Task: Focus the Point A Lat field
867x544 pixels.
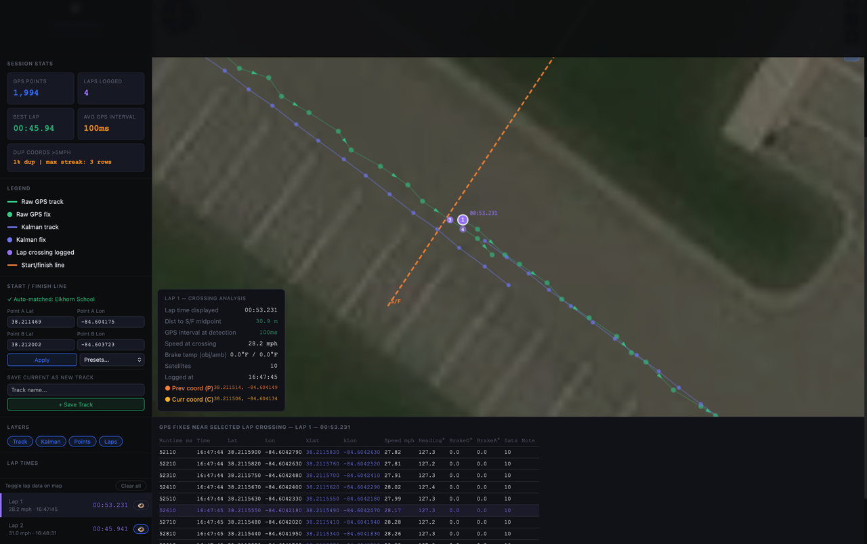Action: pyautogui.click(x=41, y=322)
